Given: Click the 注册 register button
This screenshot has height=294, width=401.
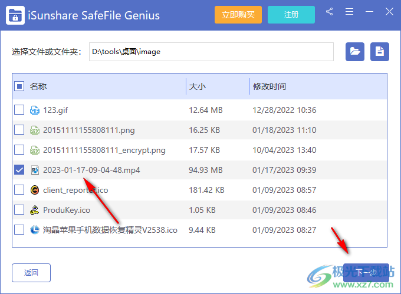Looking at the screenshot, I should (x=291, y=15).
